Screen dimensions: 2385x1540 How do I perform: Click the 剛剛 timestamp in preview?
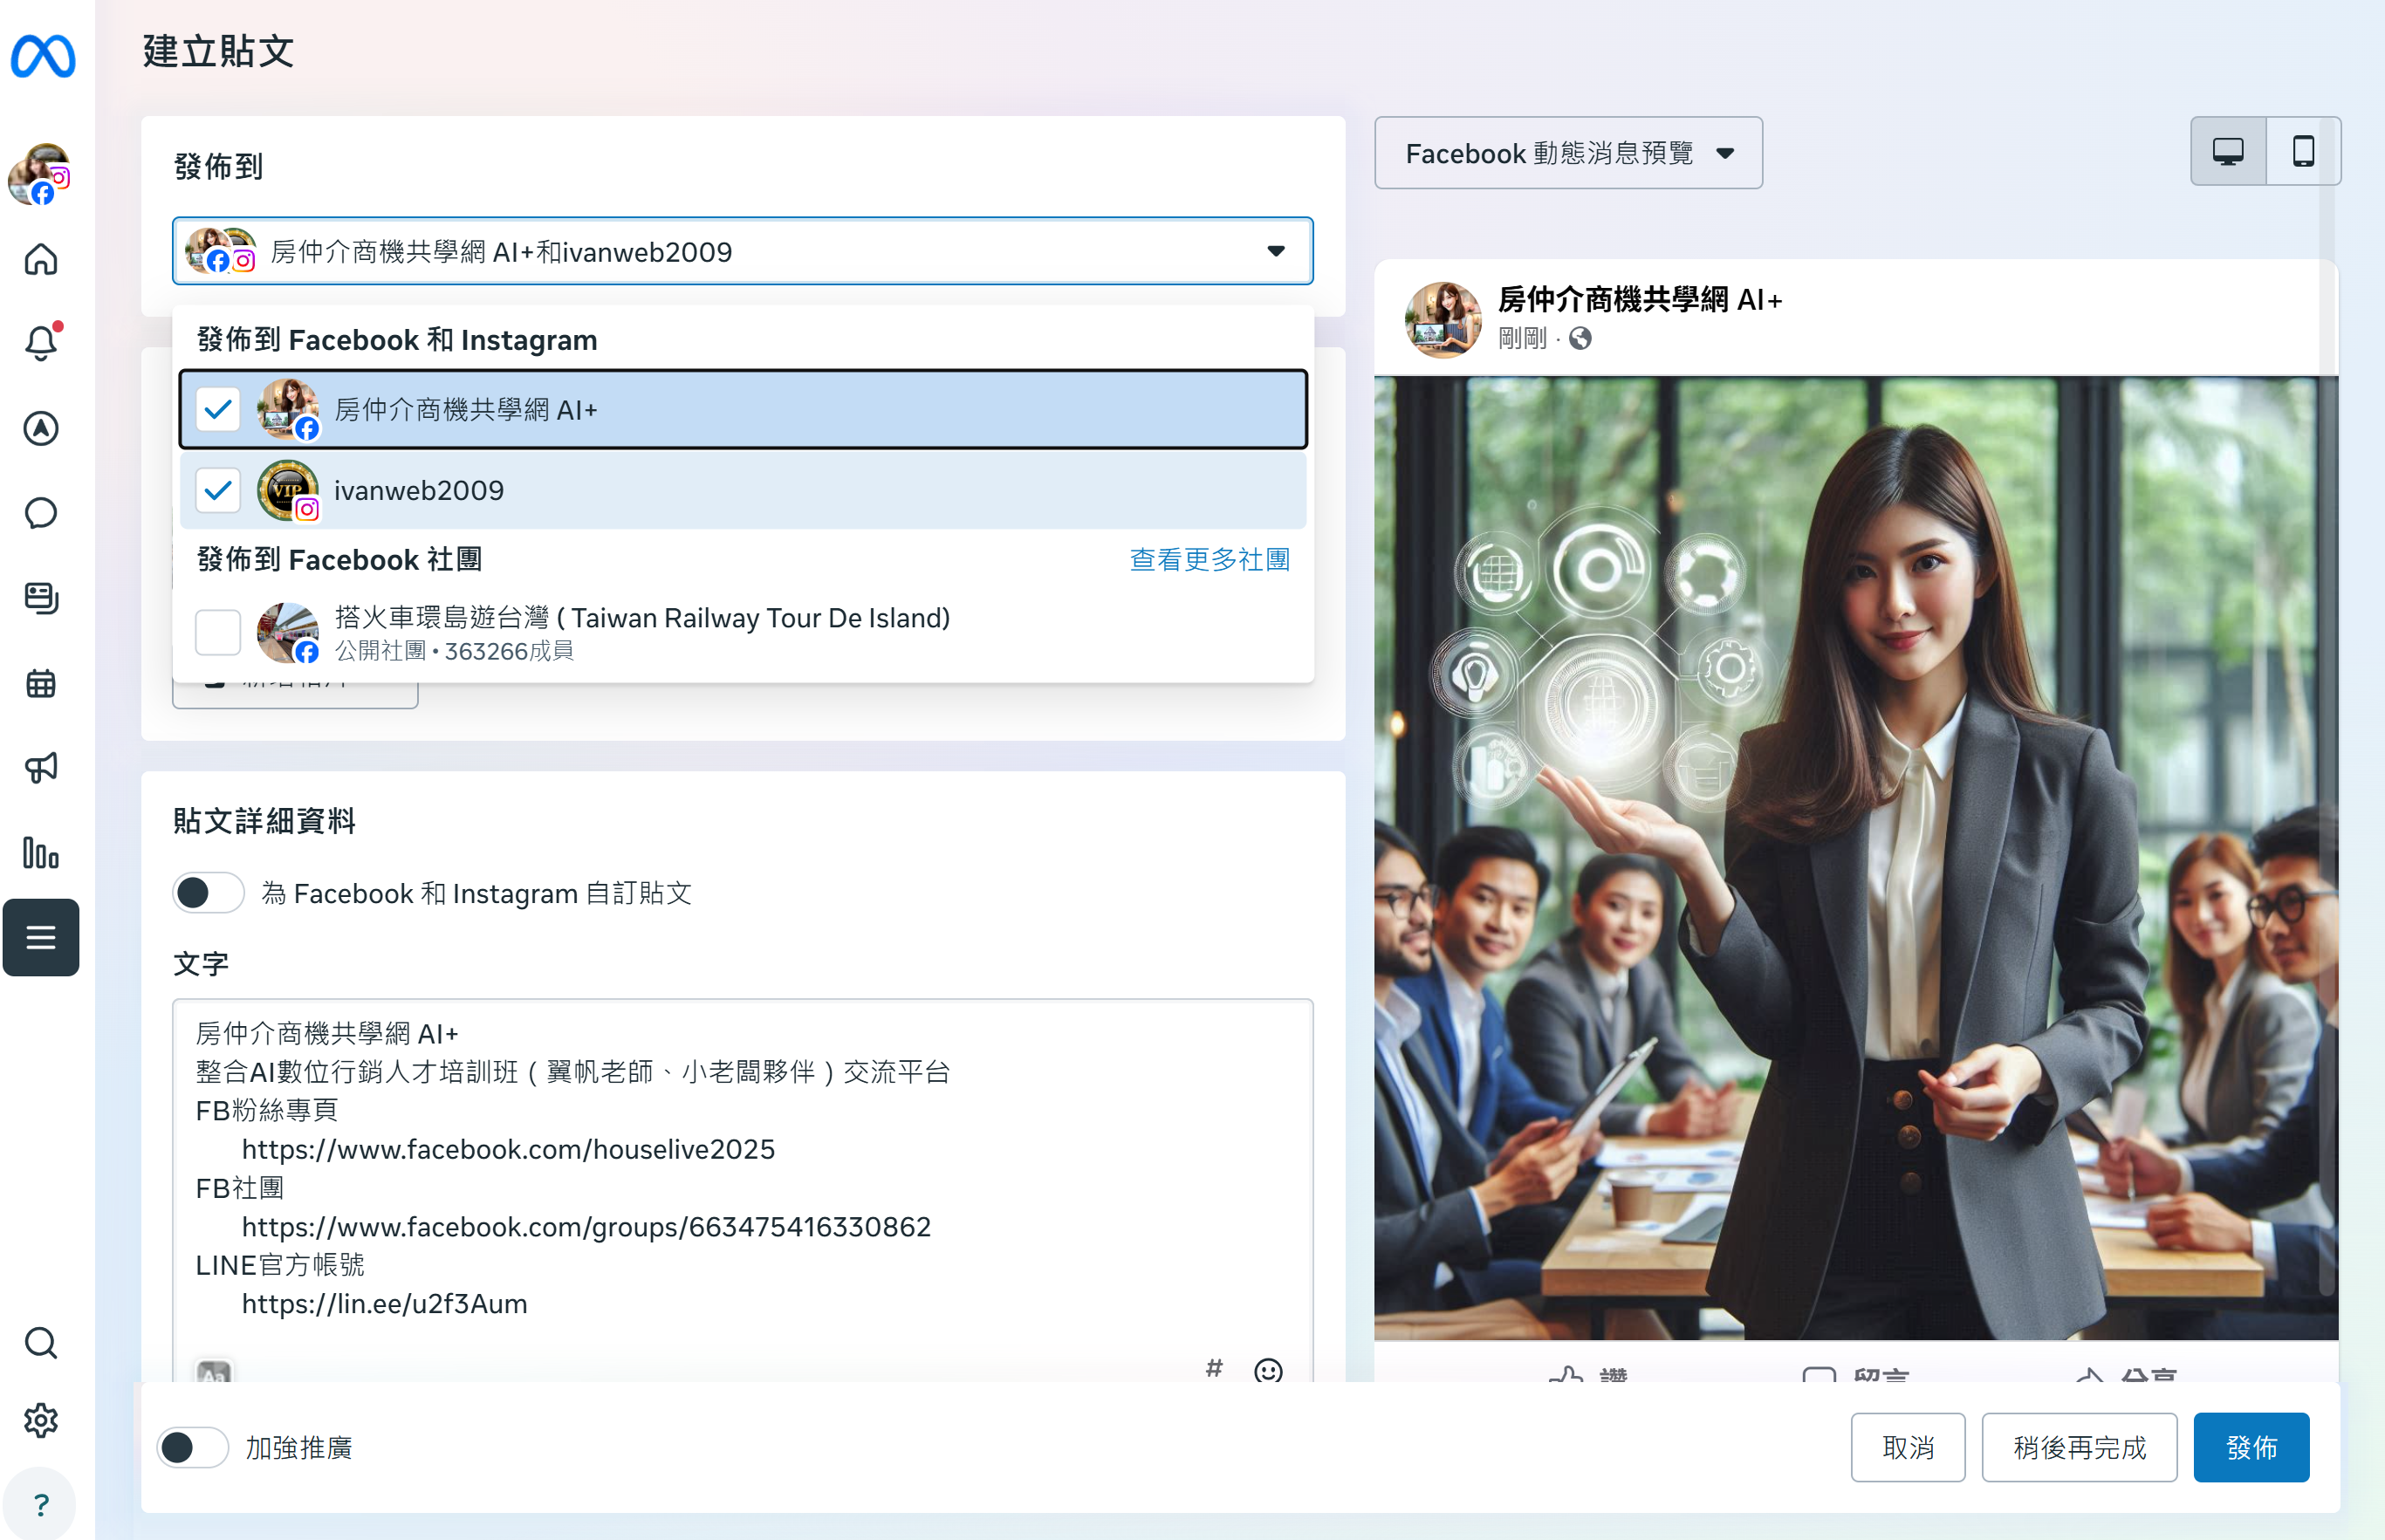(1522, 339)
